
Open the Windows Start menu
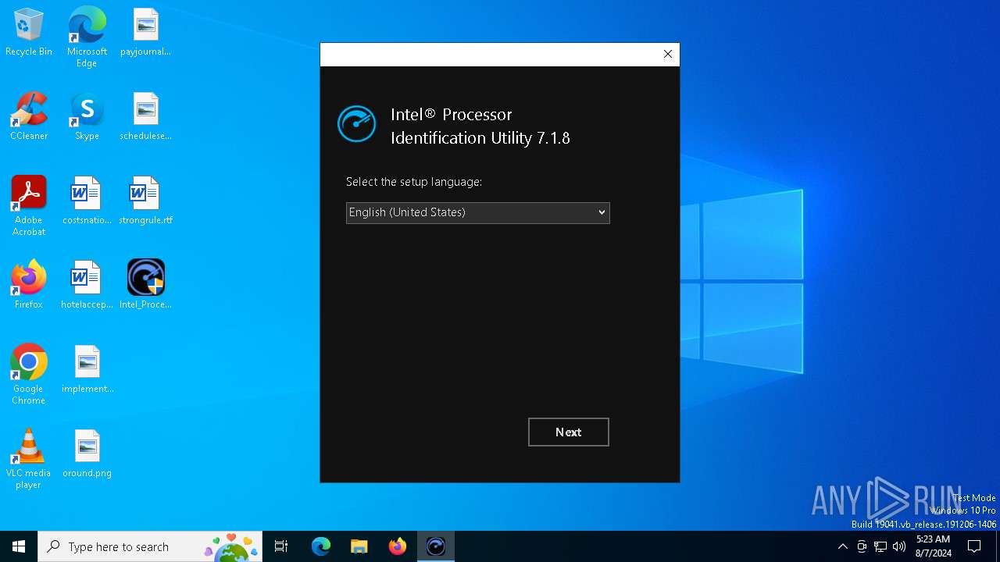coord(19,546)
